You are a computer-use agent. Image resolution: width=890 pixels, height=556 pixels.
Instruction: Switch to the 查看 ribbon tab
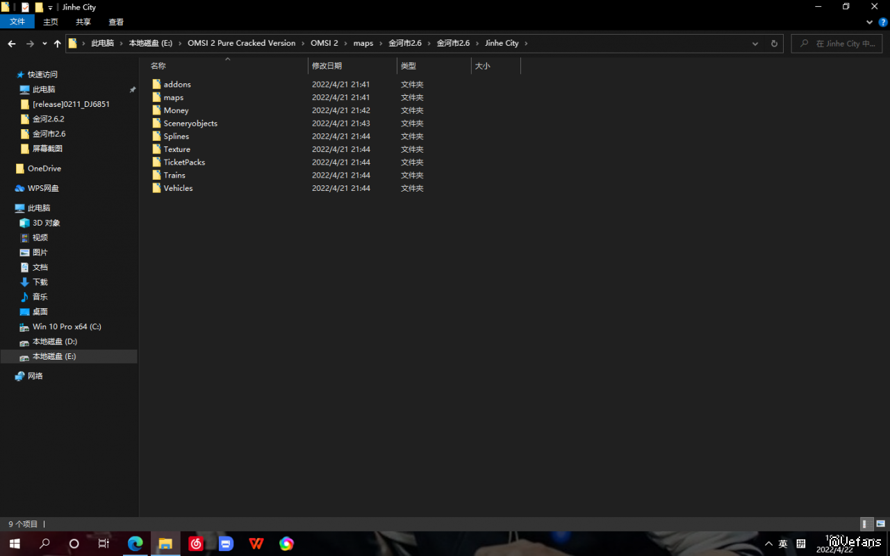(x=116, y=22)
